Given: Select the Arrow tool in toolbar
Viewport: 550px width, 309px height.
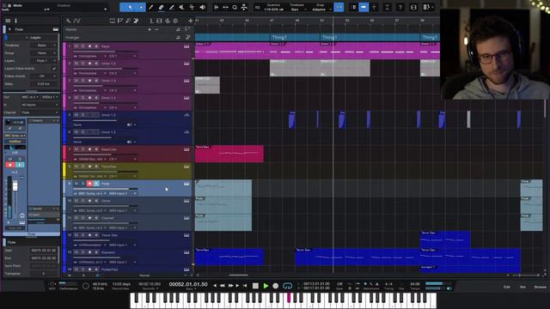Looking at the screenshot, I should (x=130, y=7).
